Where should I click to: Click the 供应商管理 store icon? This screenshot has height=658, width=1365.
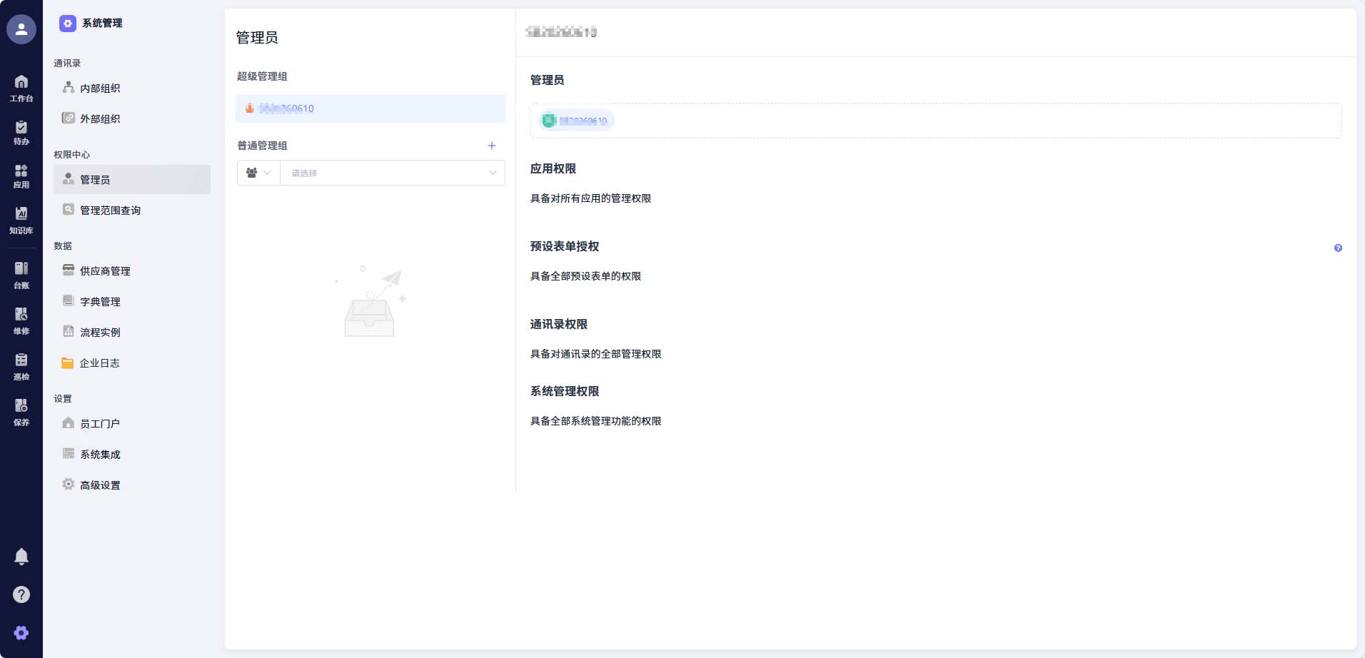tap(69, 270)
